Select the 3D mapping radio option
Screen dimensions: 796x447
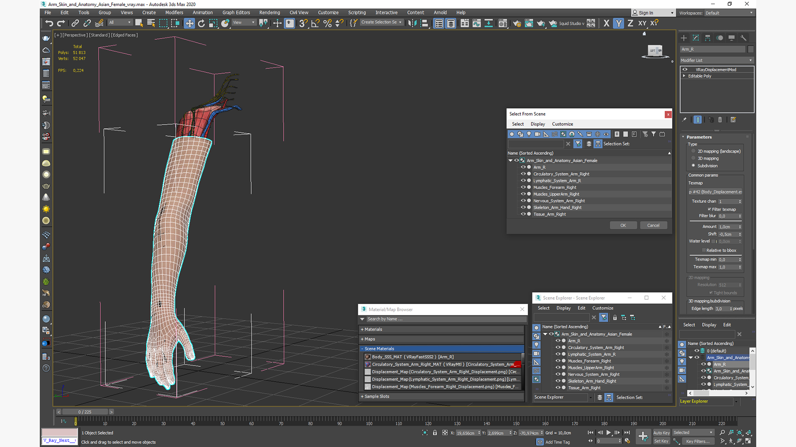[693, 158]
